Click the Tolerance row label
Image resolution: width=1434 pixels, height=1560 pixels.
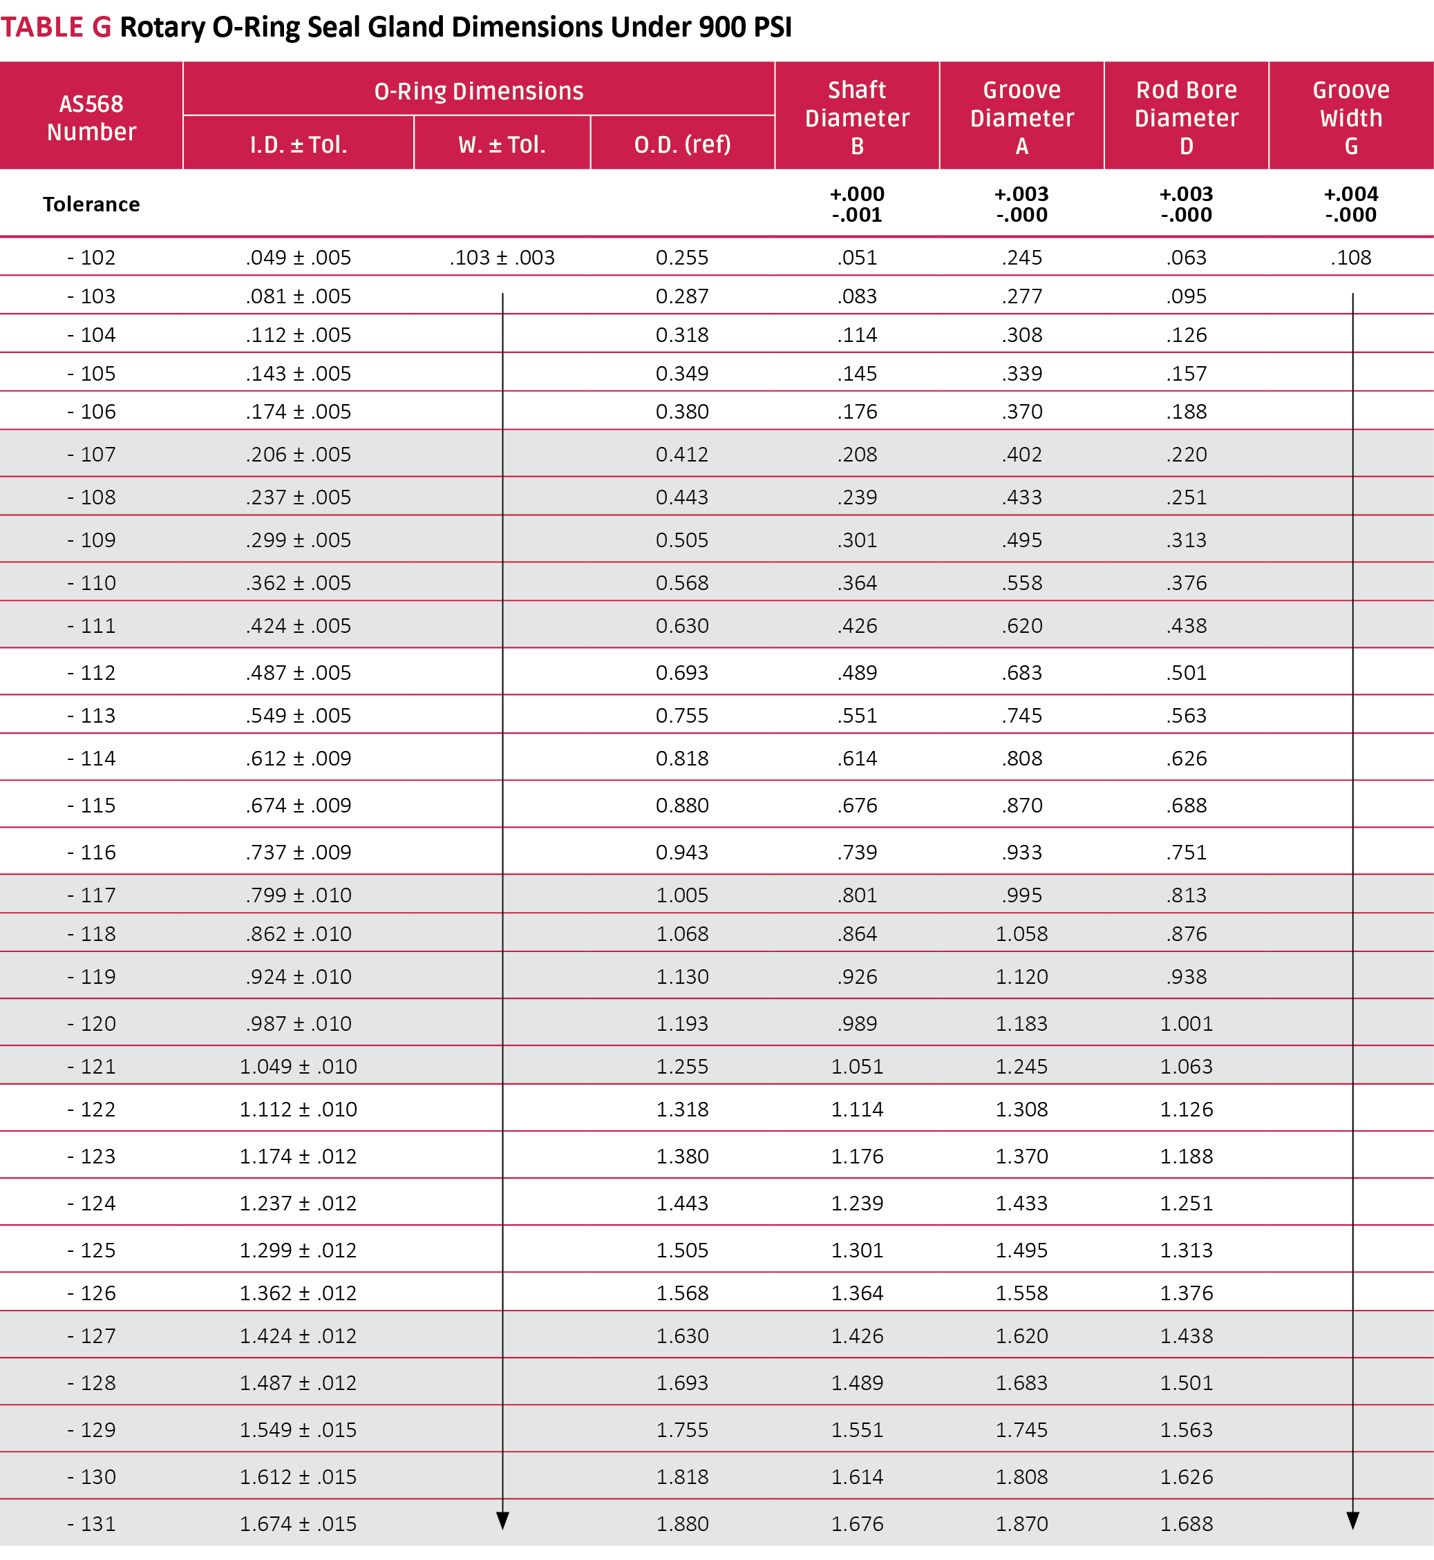point(91,204)
